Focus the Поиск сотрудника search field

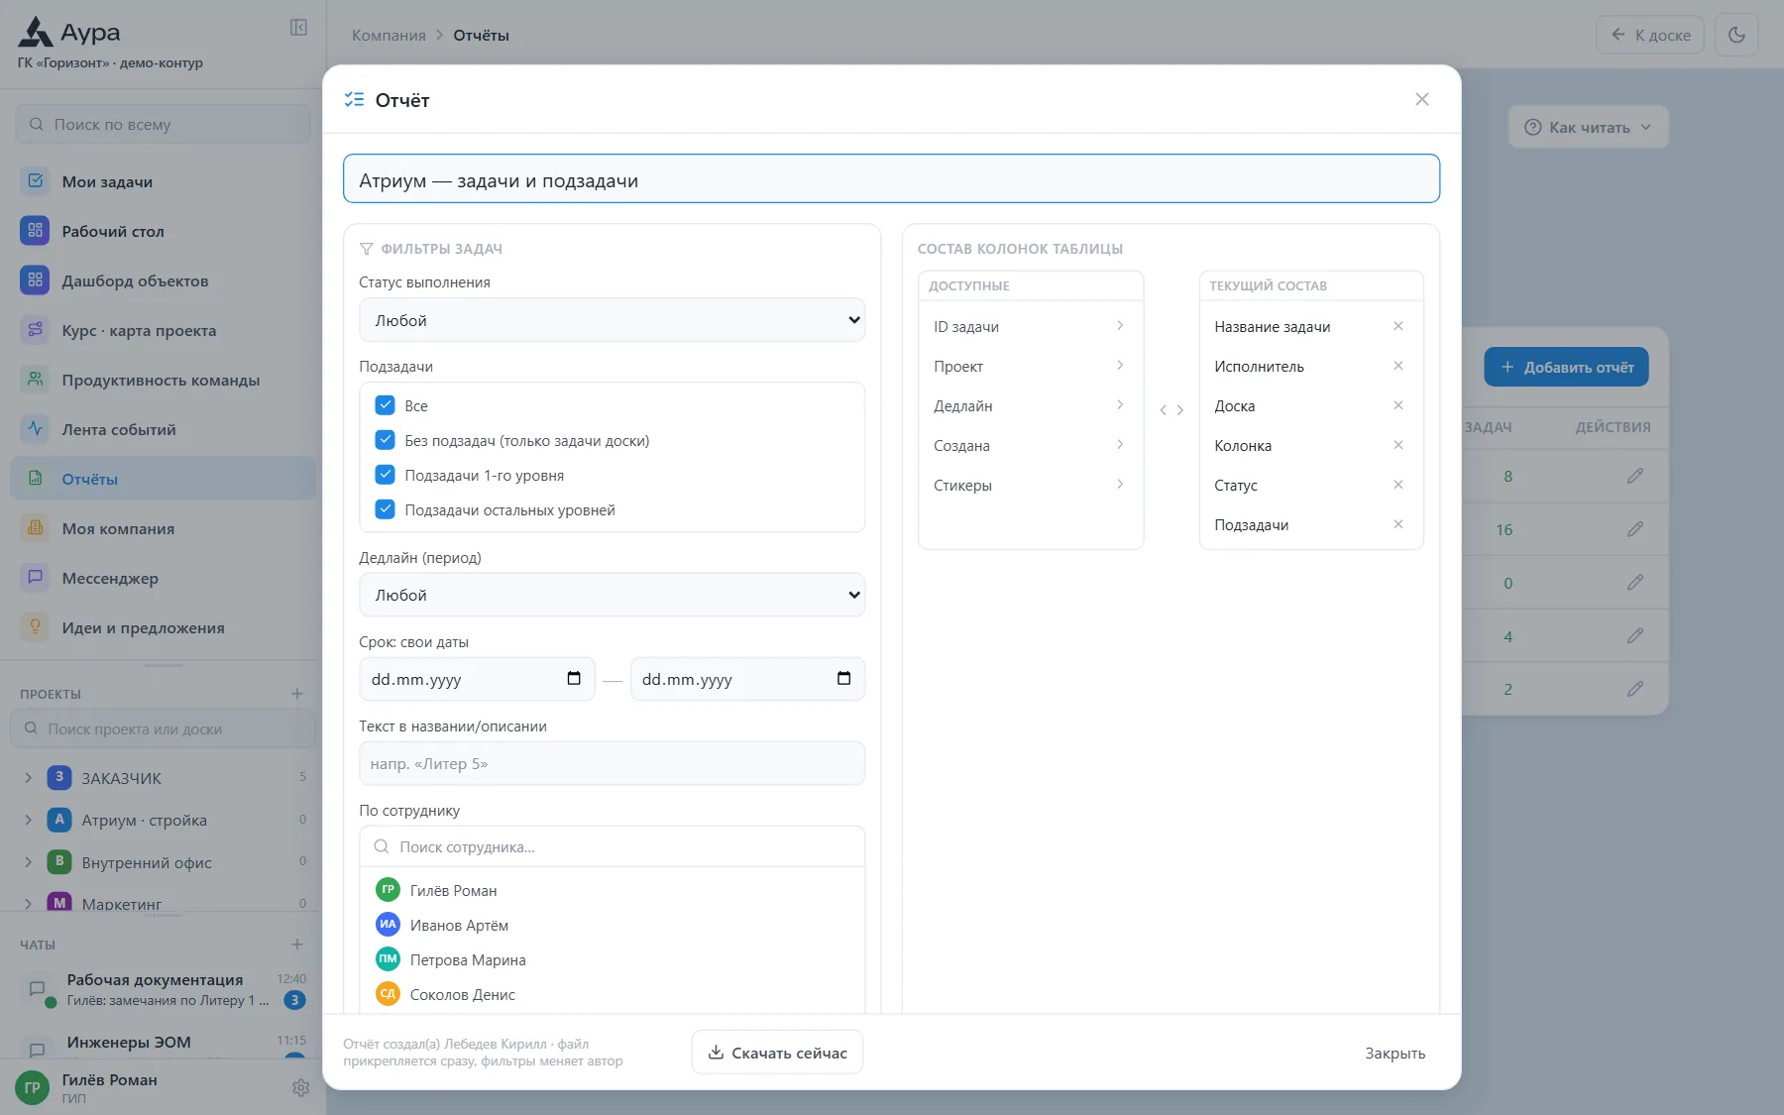612,846
